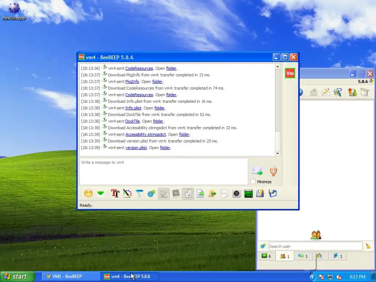
Task: Click the Windows start button
Action: click(x=17, y=276)
